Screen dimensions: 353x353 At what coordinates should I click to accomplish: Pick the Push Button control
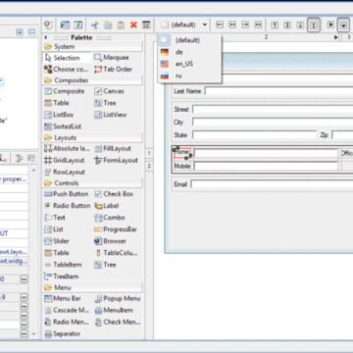(67, 194)
